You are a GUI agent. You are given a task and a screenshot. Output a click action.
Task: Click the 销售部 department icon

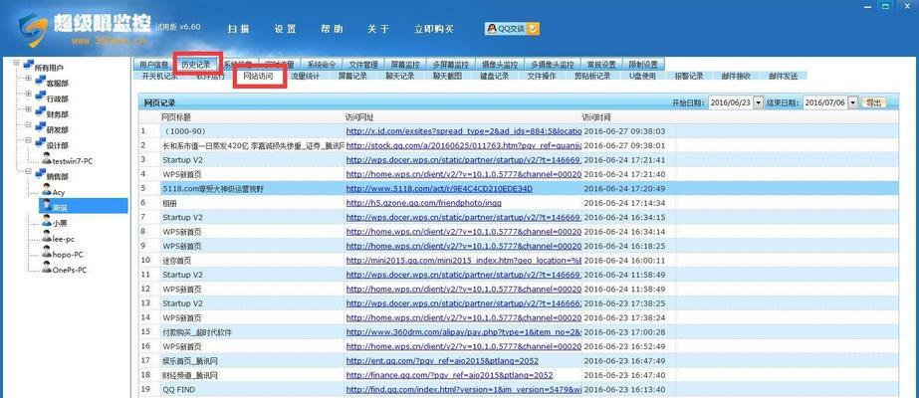[41, 174]
